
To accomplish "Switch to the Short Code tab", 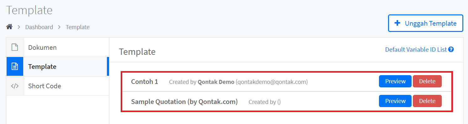I will pos(58,86).
